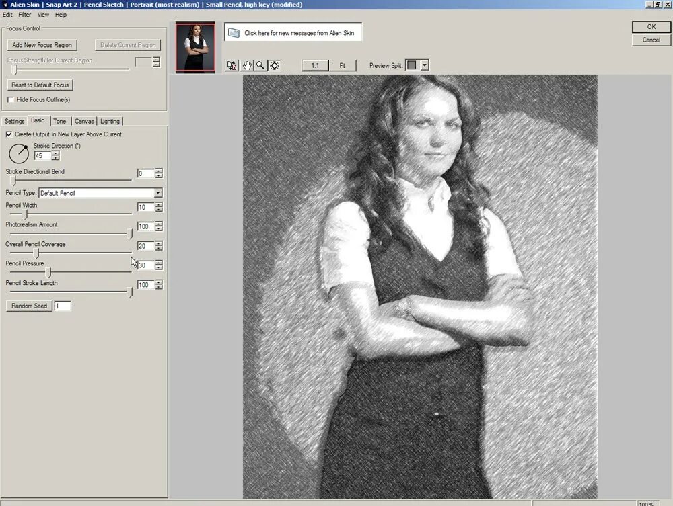Click the Overall Pencil Coverage value field

point(145,246)
